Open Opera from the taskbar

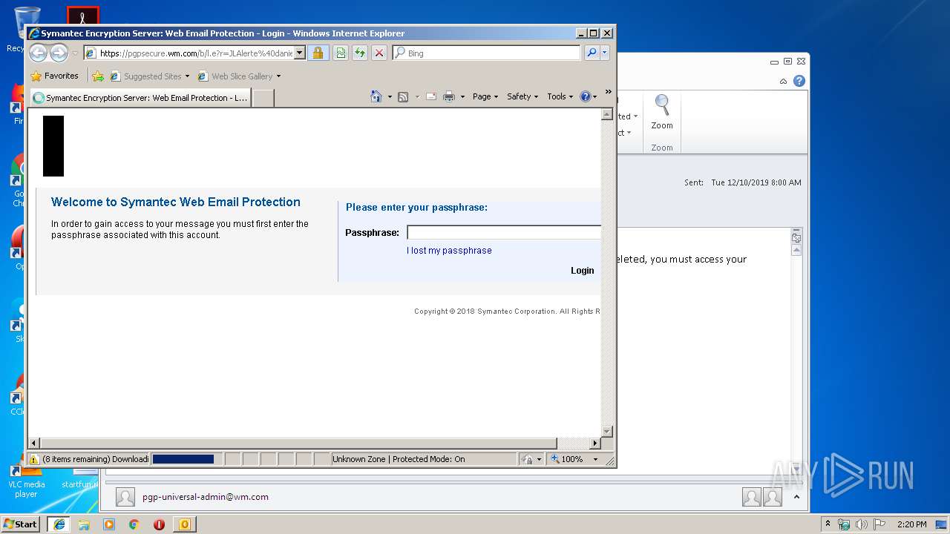click(x=159, y=524)
